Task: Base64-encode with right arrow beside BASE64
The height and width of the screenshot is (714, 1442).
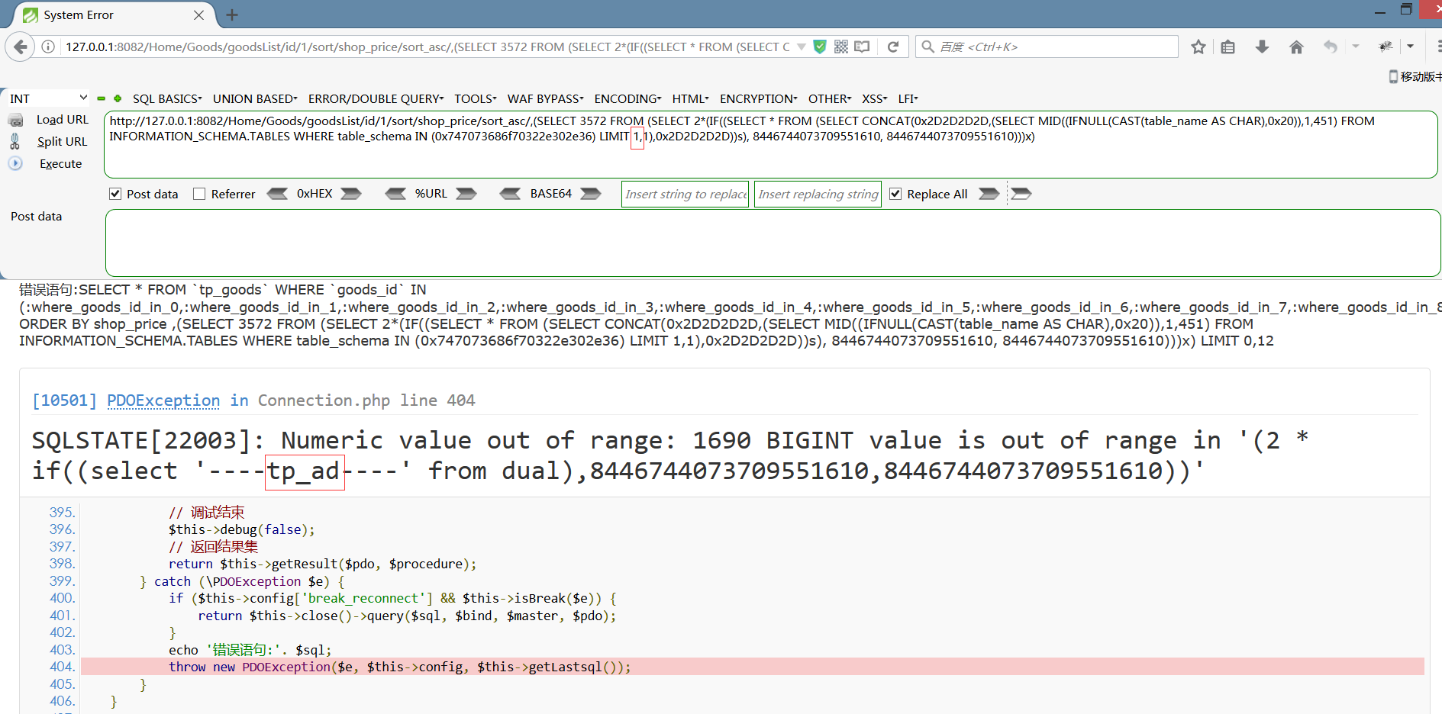Action: (591, 194)
